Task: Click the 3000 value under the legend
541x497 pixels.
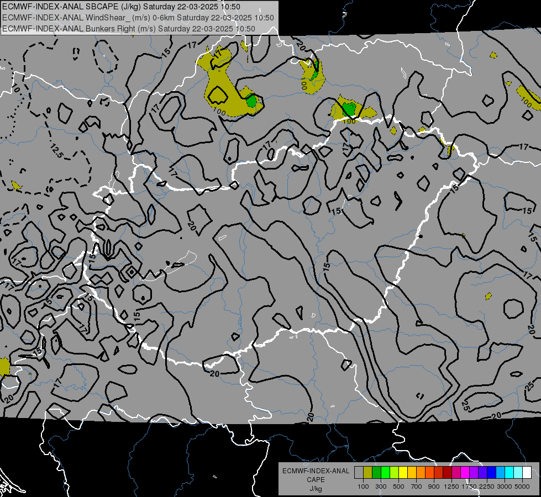Action: [x=505, y=487]
